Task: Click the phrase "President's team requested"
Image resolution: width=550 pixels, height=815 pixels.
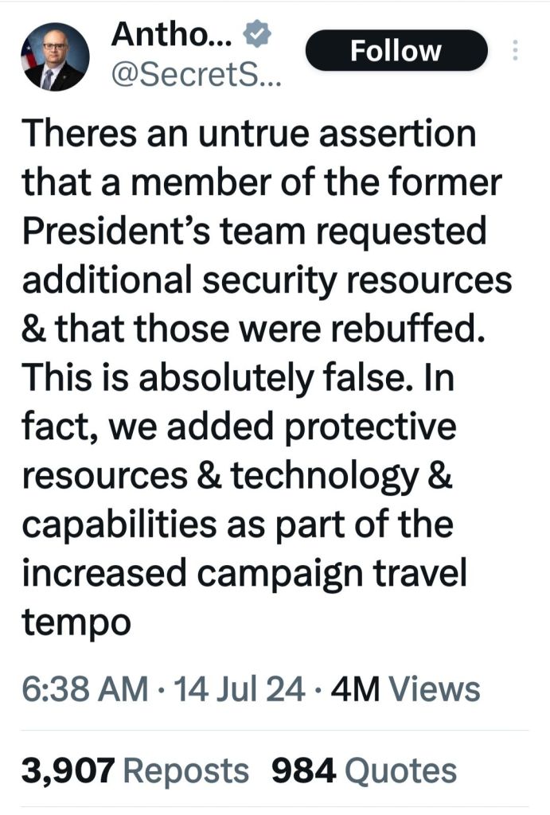Action: tap(254, 232)
